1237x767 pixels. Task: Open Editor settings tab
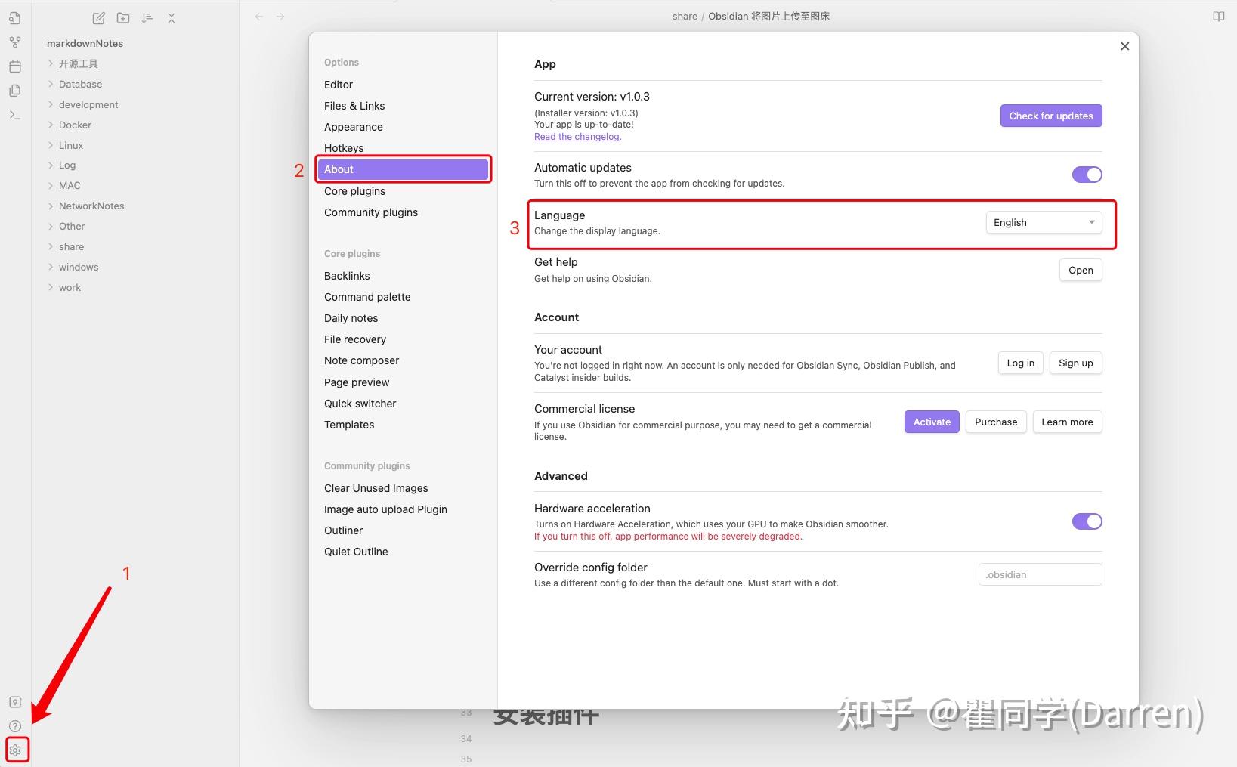click(403, 85)
